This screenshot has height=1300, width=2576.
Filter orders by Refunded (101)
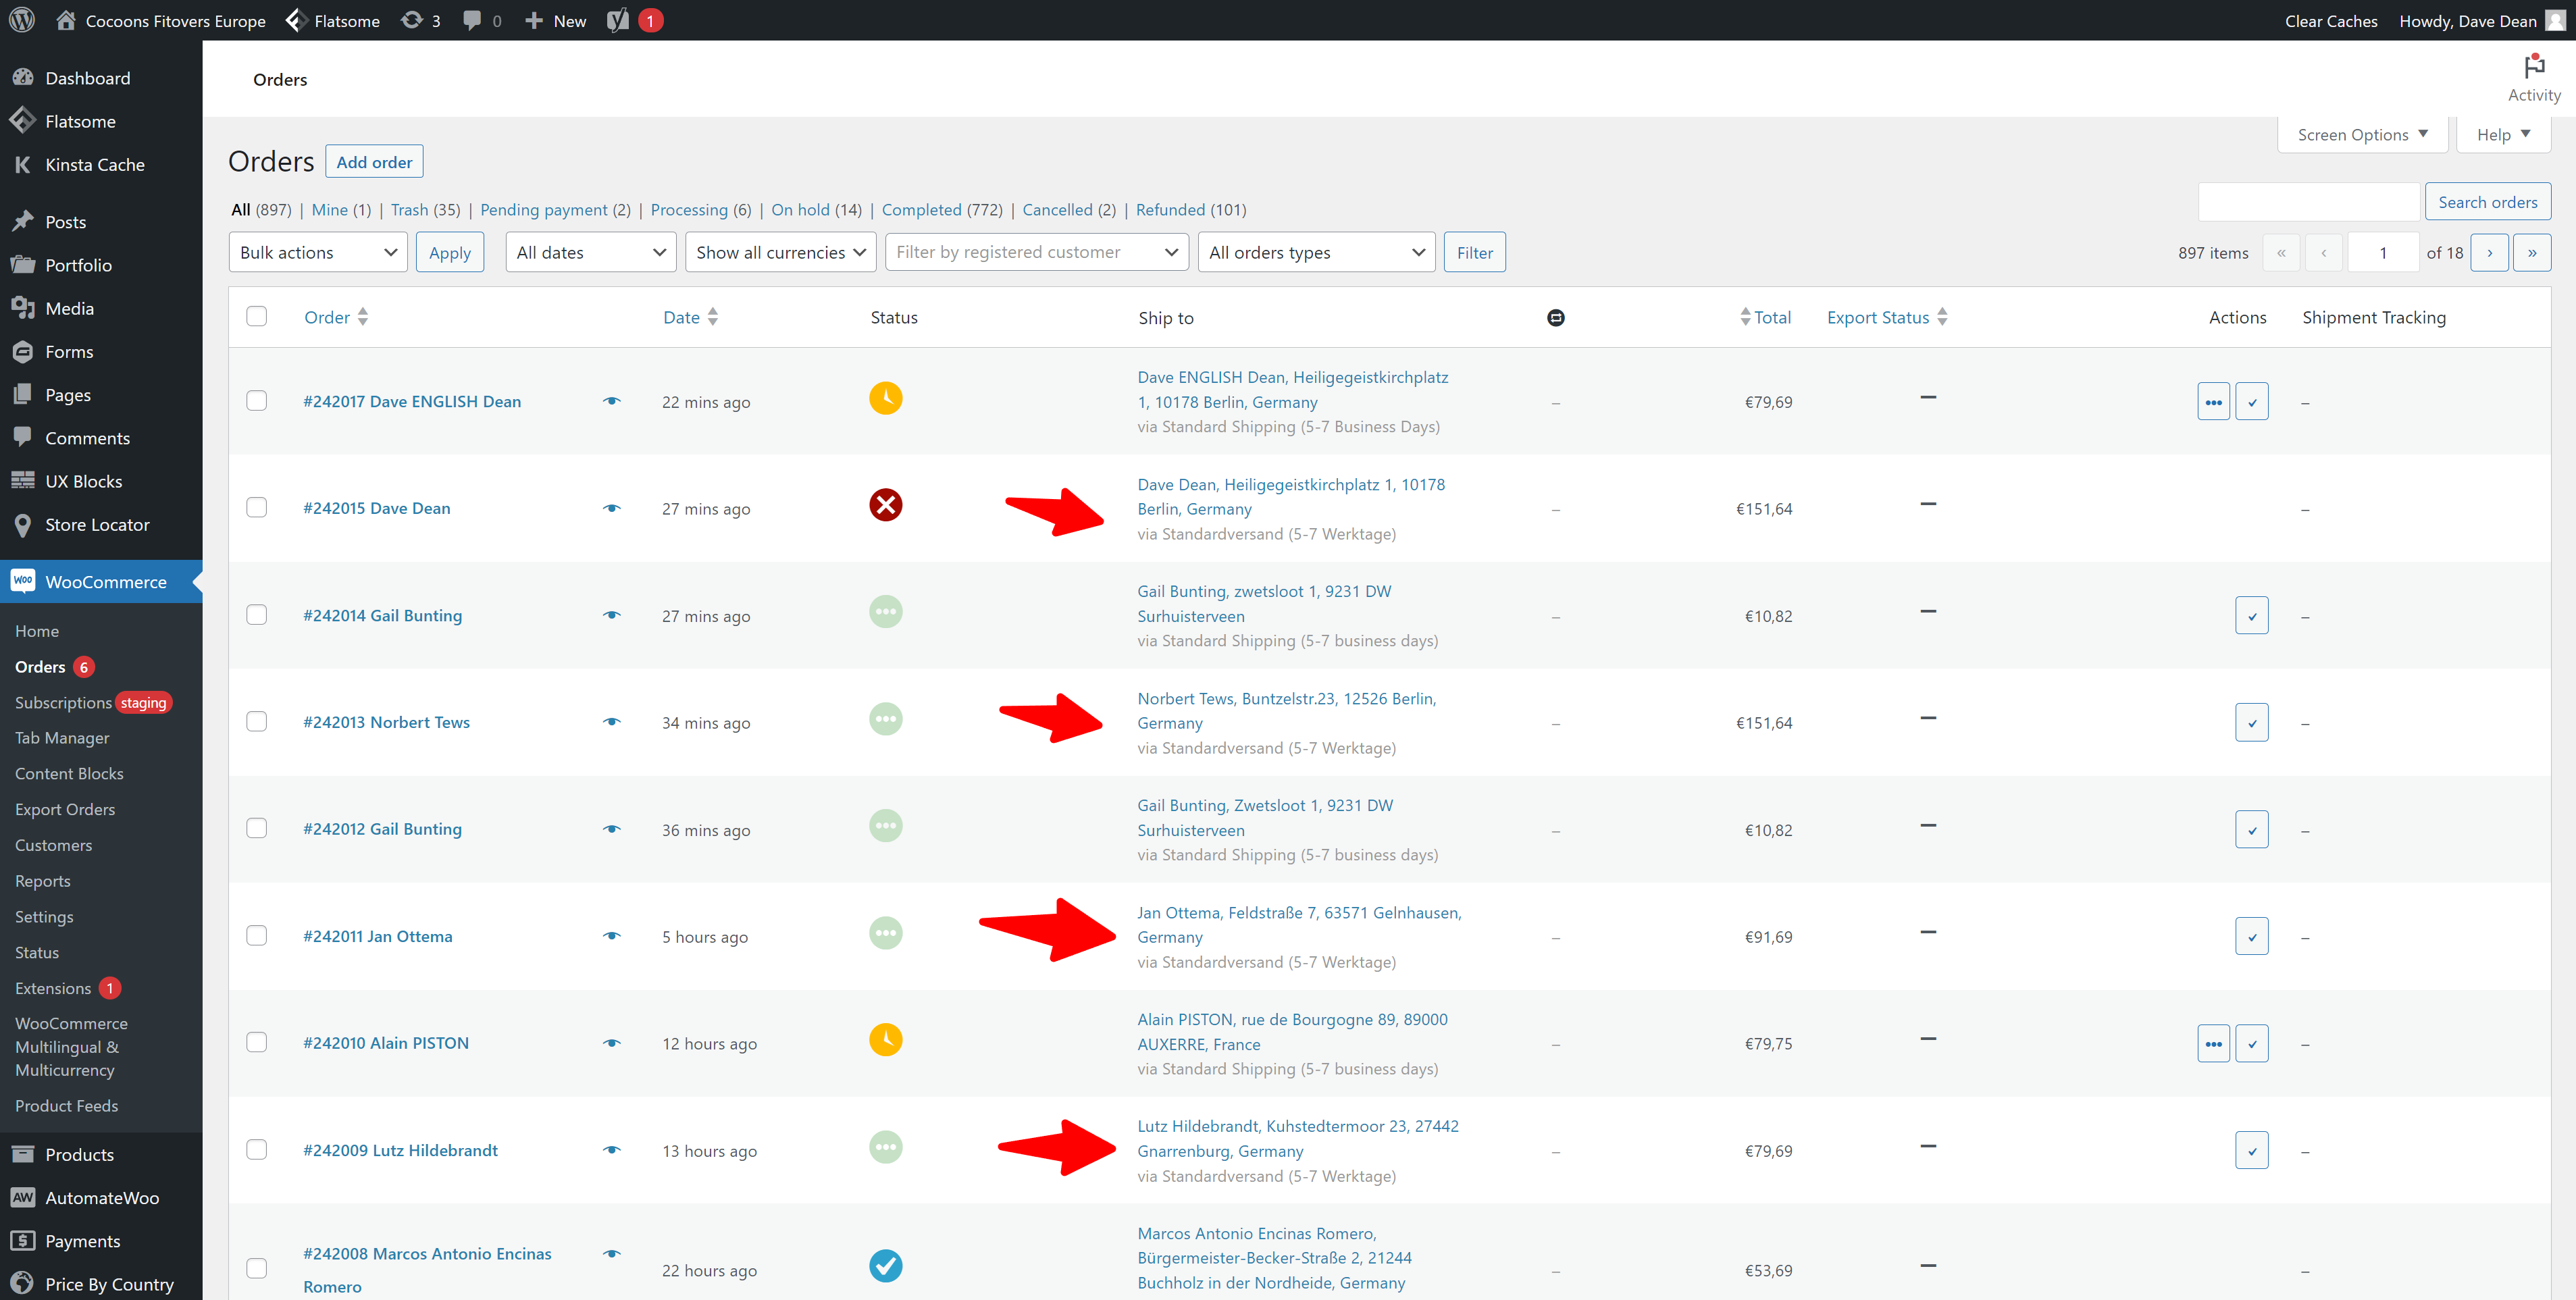tap(1190, 210)
